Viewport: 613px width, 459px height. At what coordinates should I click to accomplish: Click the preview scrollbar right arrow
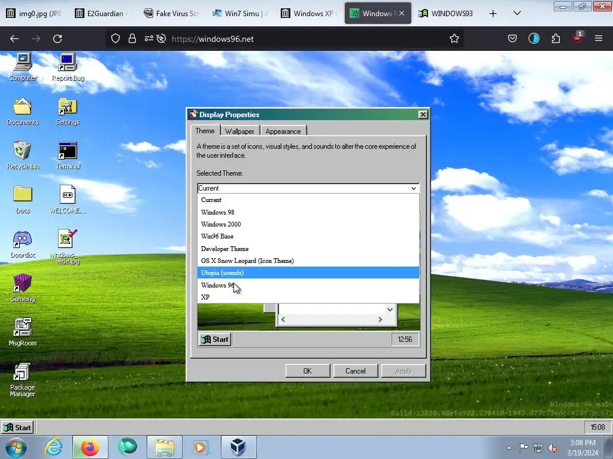tap(380, 319)
